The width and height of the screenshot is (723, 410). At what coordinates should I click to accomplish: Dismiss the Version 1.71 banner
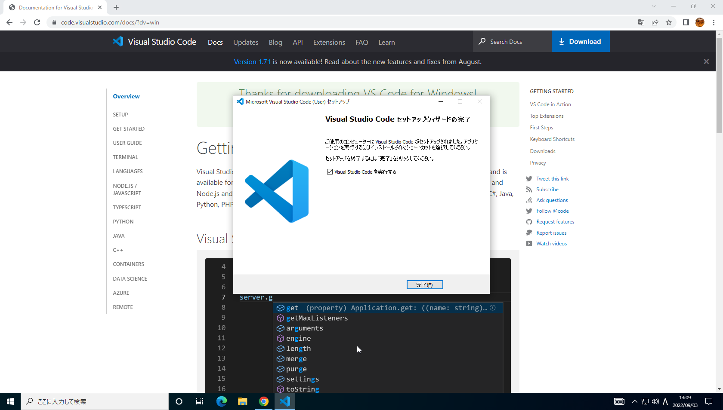pos(706,61)
